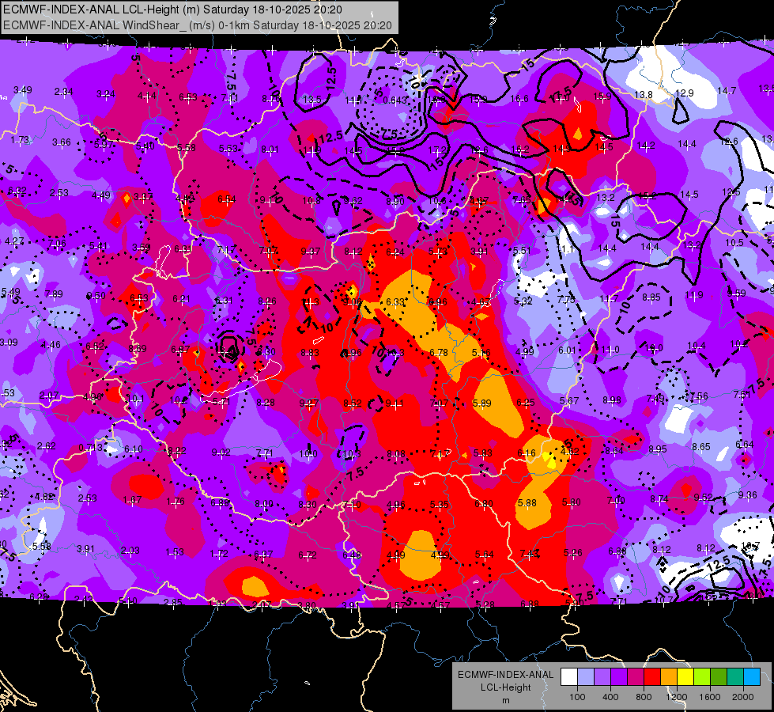Click the wind shear value 3.49

tap(23, 90)
